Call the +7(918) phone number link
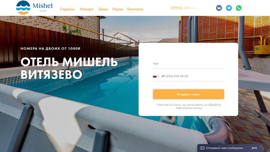 pyautogui.click(x=184, y=8)
